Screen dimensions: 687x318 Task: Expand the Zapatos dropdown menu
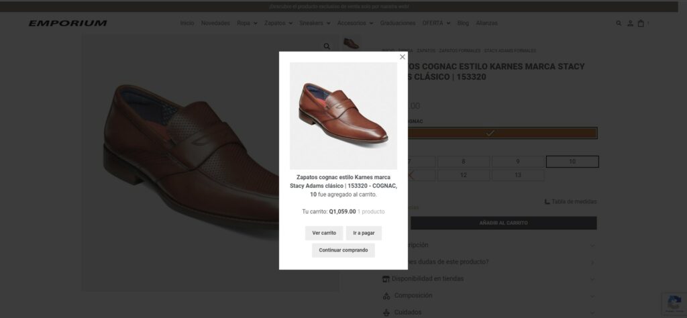pyautogui.click(x=278, y=23)
